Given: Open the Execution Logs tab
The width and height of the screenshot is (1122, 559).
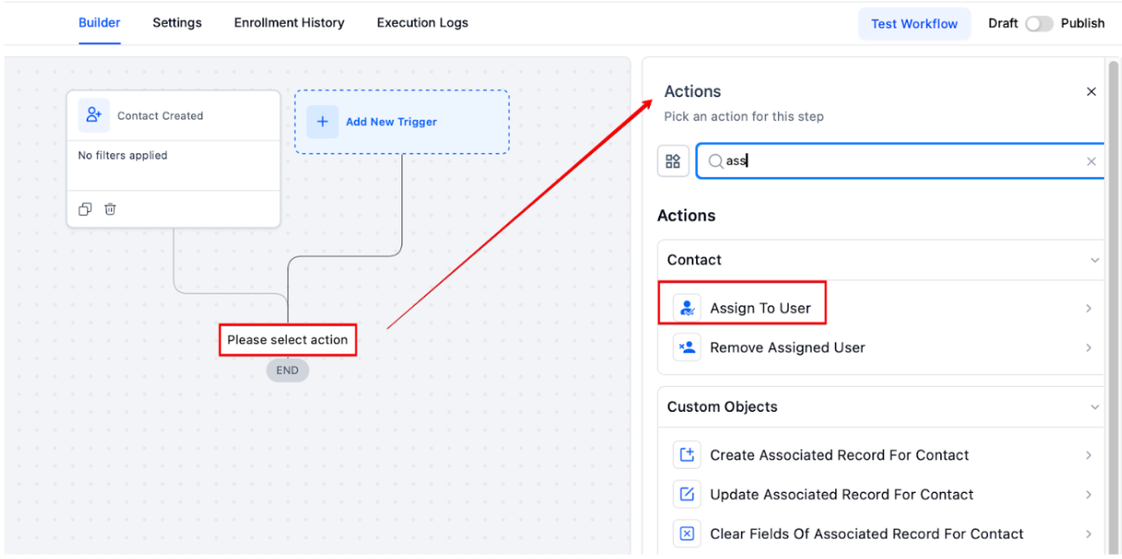Looking at the screenshot, I should pos(423,23).
